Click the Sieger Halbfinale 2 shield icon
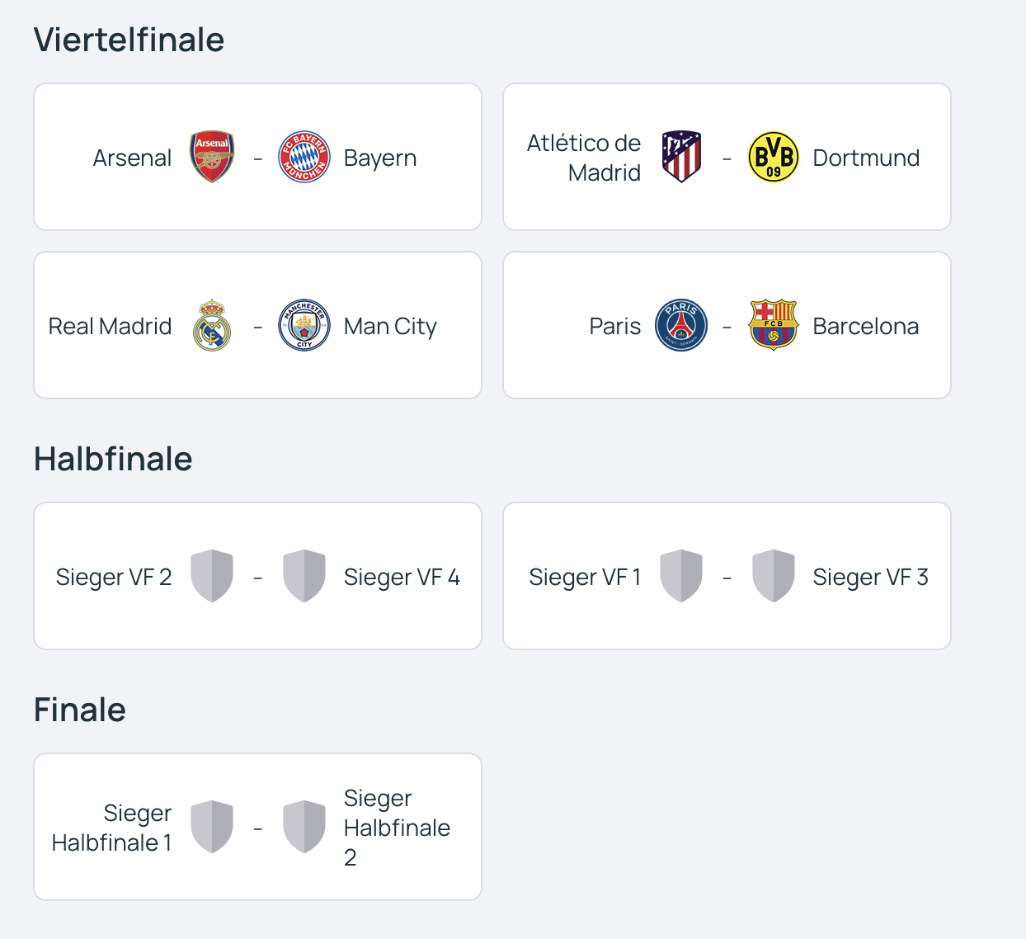The width and height of the screenshot is (1026, 939). coord(304,827)
